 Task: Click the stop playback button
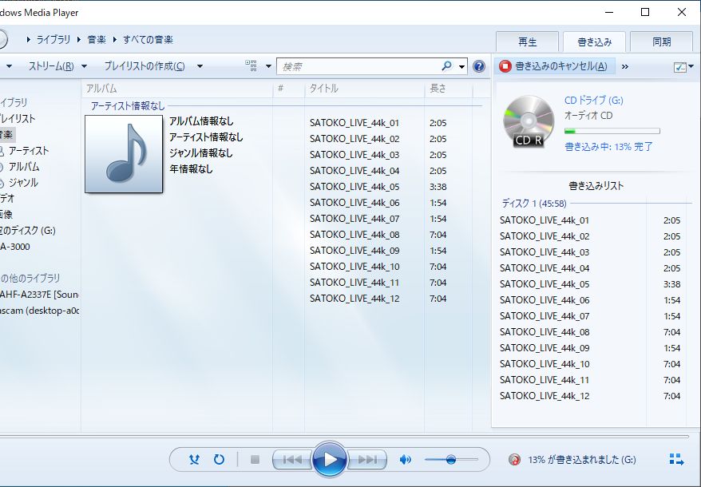pyautogui.click(x=255, y=459)
